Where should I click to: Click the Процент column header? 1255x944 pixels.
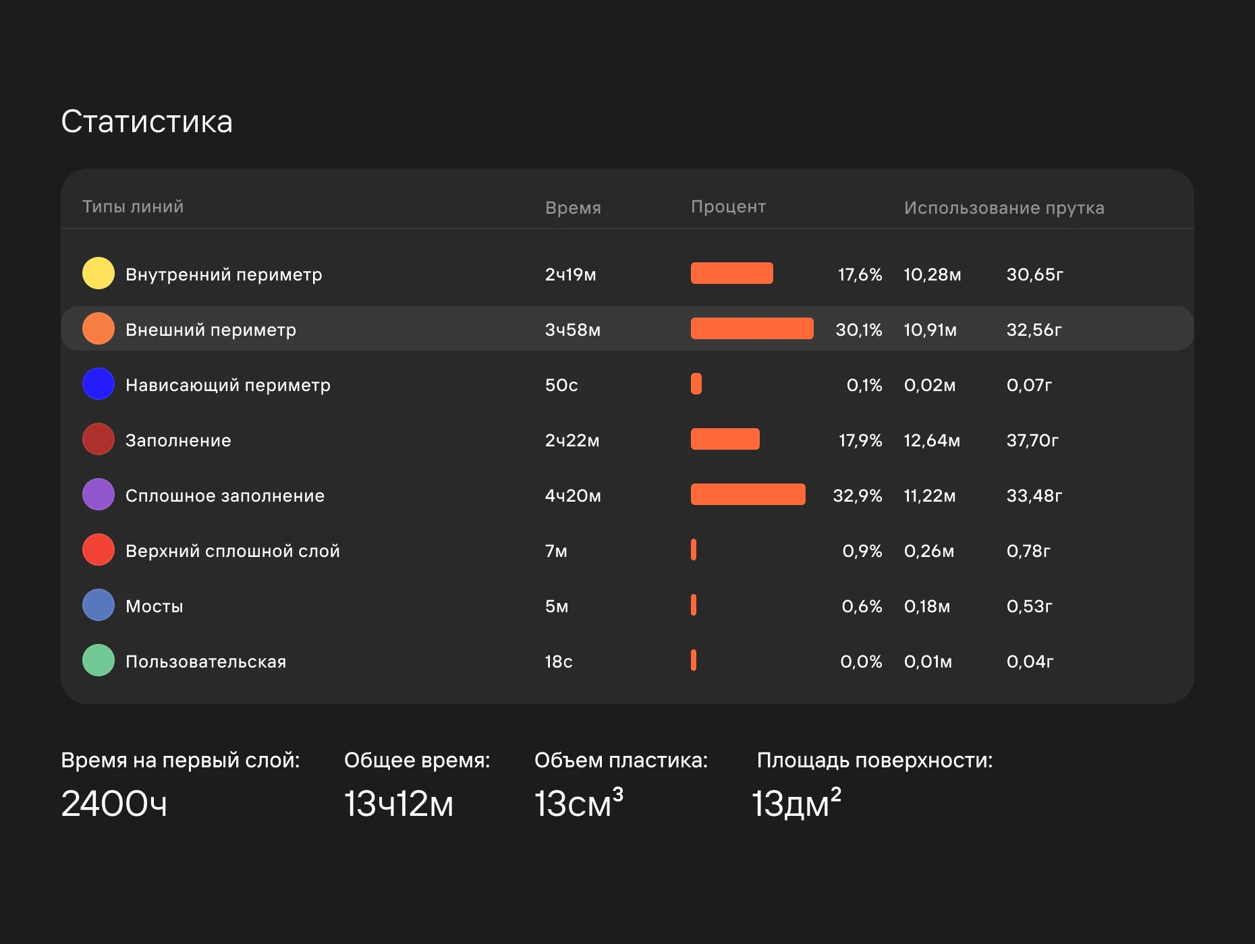coord(729,206)
